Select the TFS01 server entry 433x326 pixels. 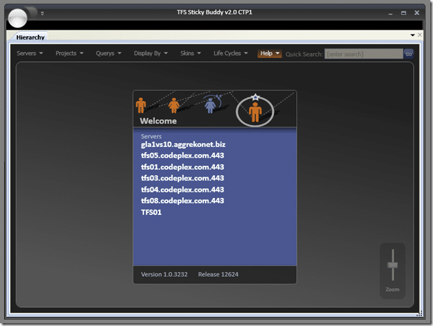(x=151, y=212)
